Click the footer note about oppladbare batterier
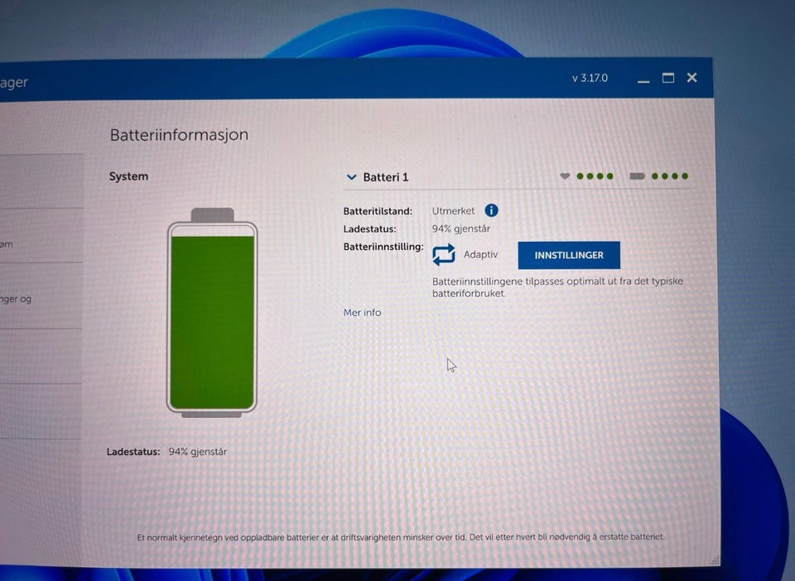795x581 pixels. [400, 537]
